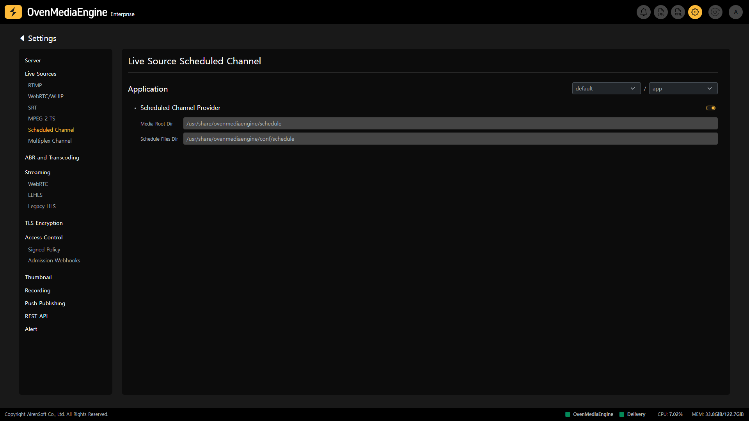Click the back arrow beside Settings

22,38
